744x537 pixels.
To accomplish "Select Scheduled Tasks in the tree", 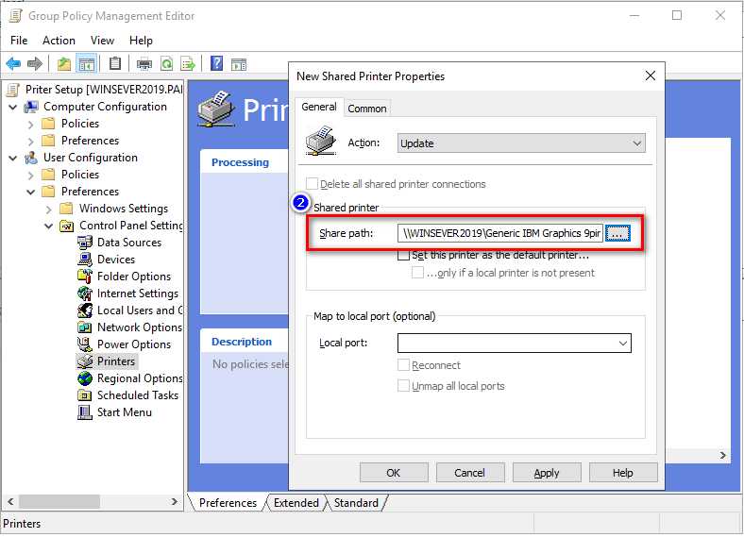I will (138, 396).
